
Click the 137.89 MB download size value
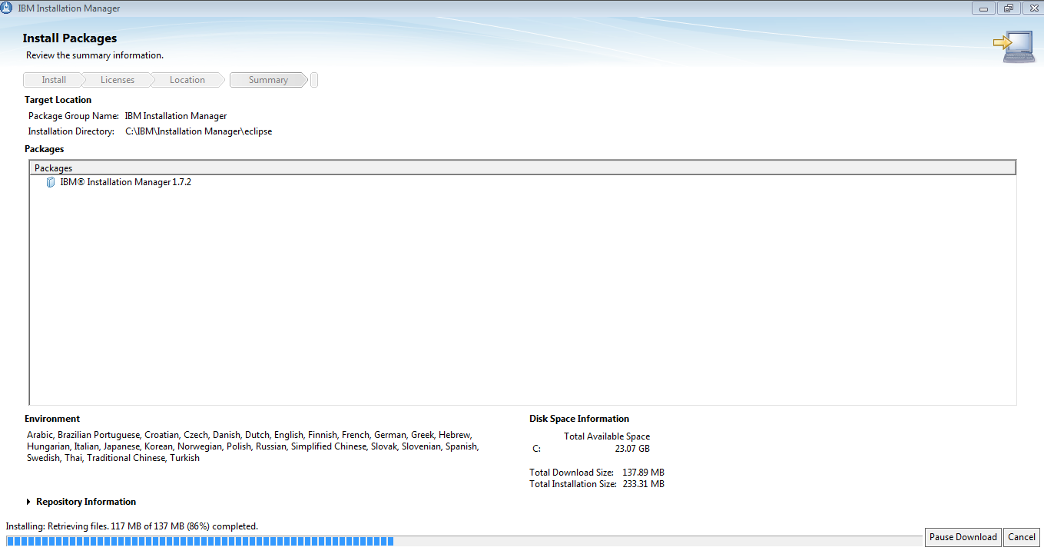click(x=643, y=472)
